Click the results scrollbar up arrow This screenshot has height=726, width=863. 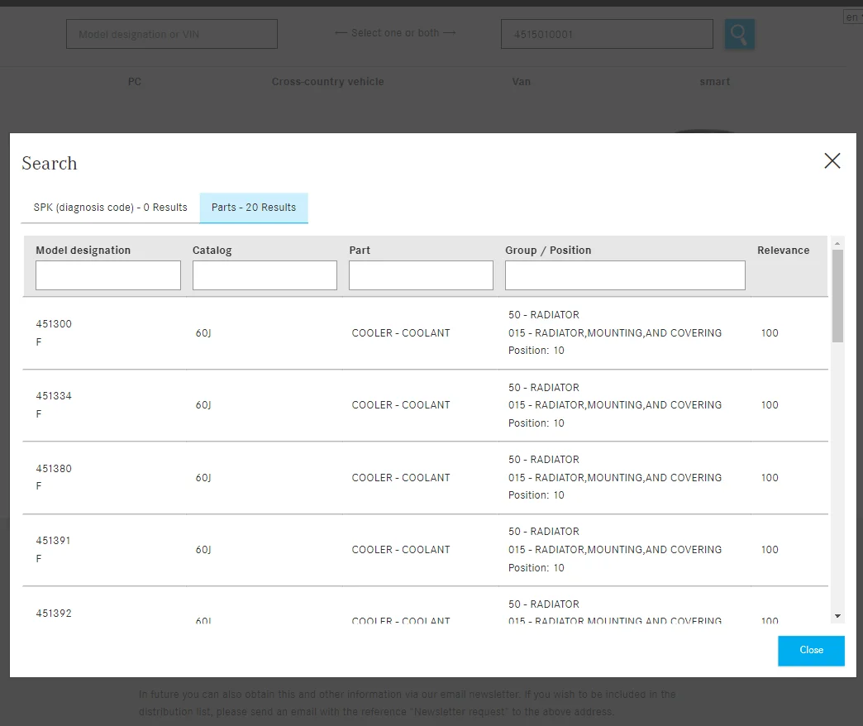click(x=837, y=244)
